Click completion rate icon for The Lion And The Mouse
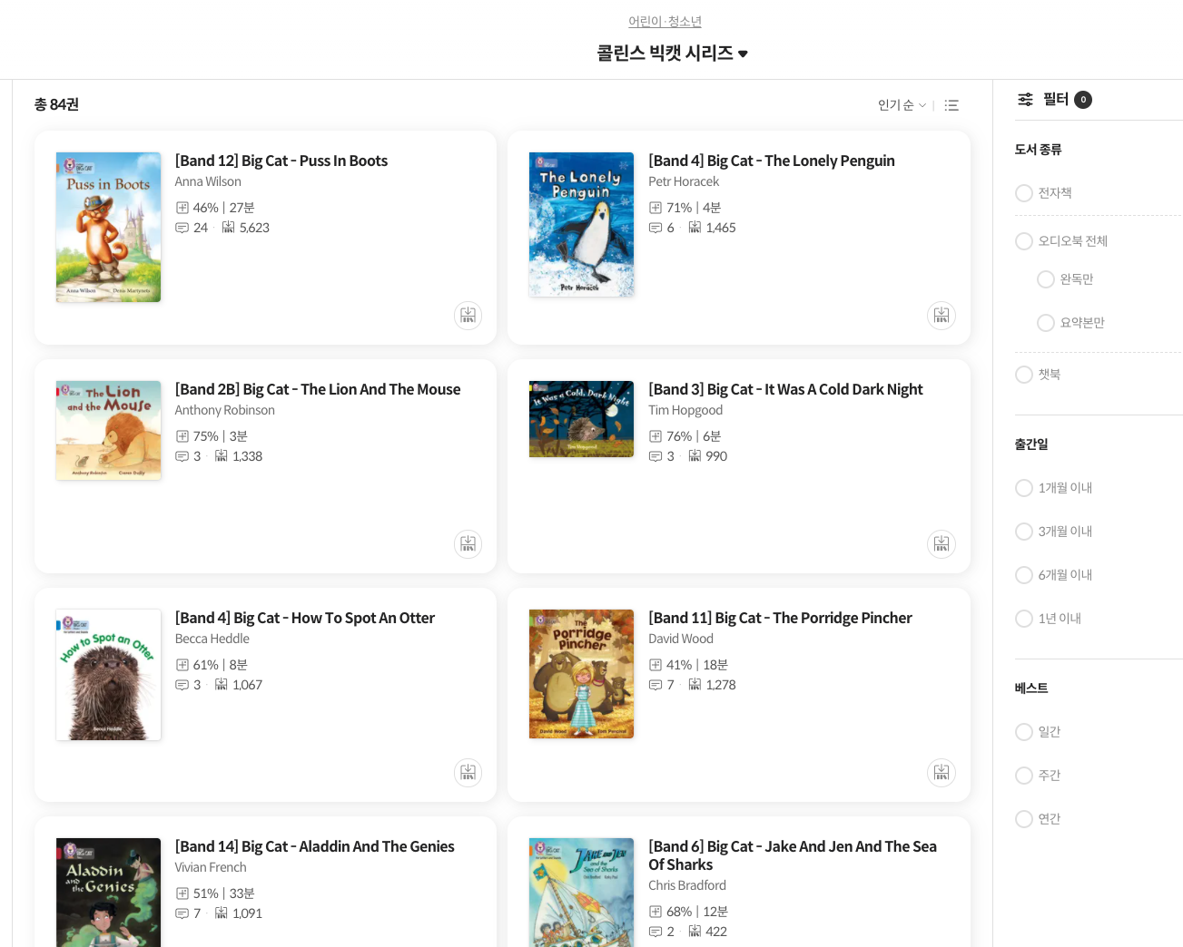 pyautogui.click(x=182, y=436)
